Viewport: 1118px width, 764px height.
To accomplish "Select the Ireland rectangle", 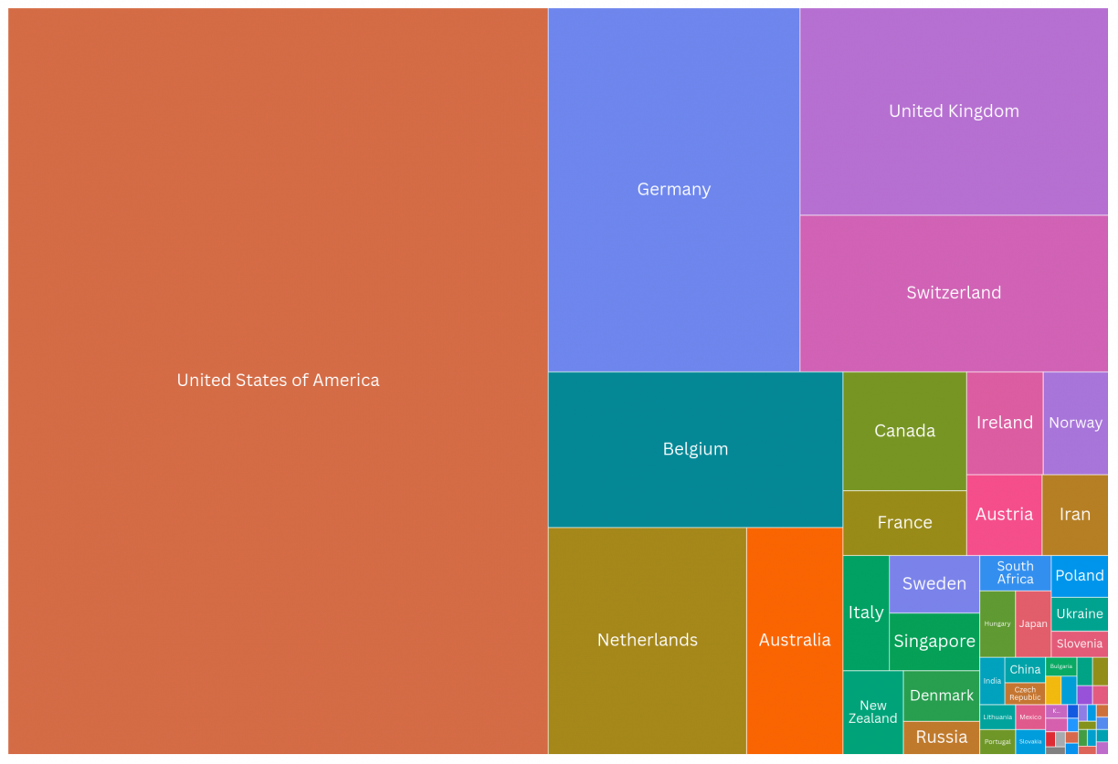I will [x=1004, y=423].
